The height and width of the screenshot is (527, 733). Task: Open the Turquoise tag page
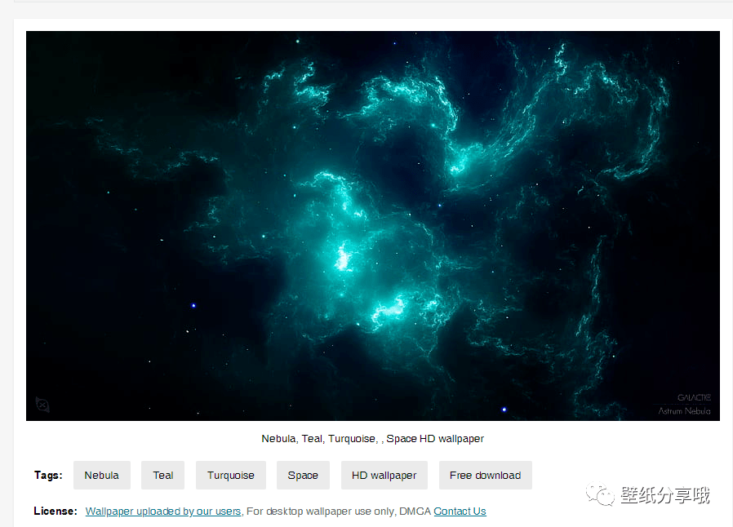(x=230, y=476)
